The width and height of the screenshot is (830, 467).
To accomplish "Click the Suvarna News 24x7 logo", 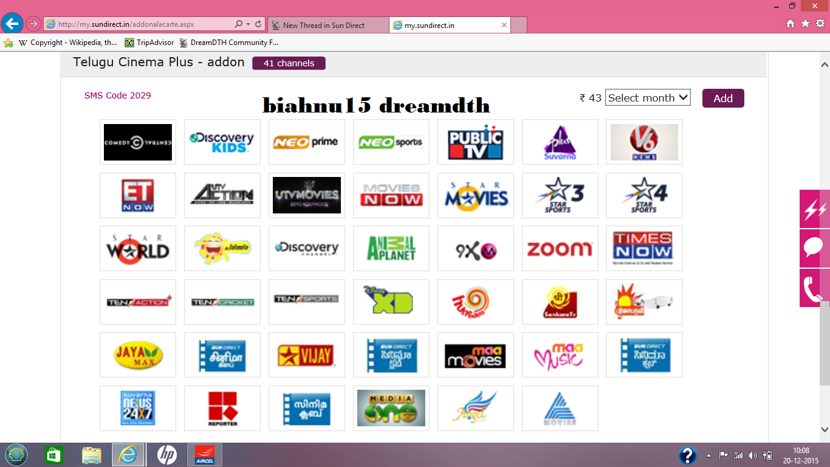I will pos(138,409).
